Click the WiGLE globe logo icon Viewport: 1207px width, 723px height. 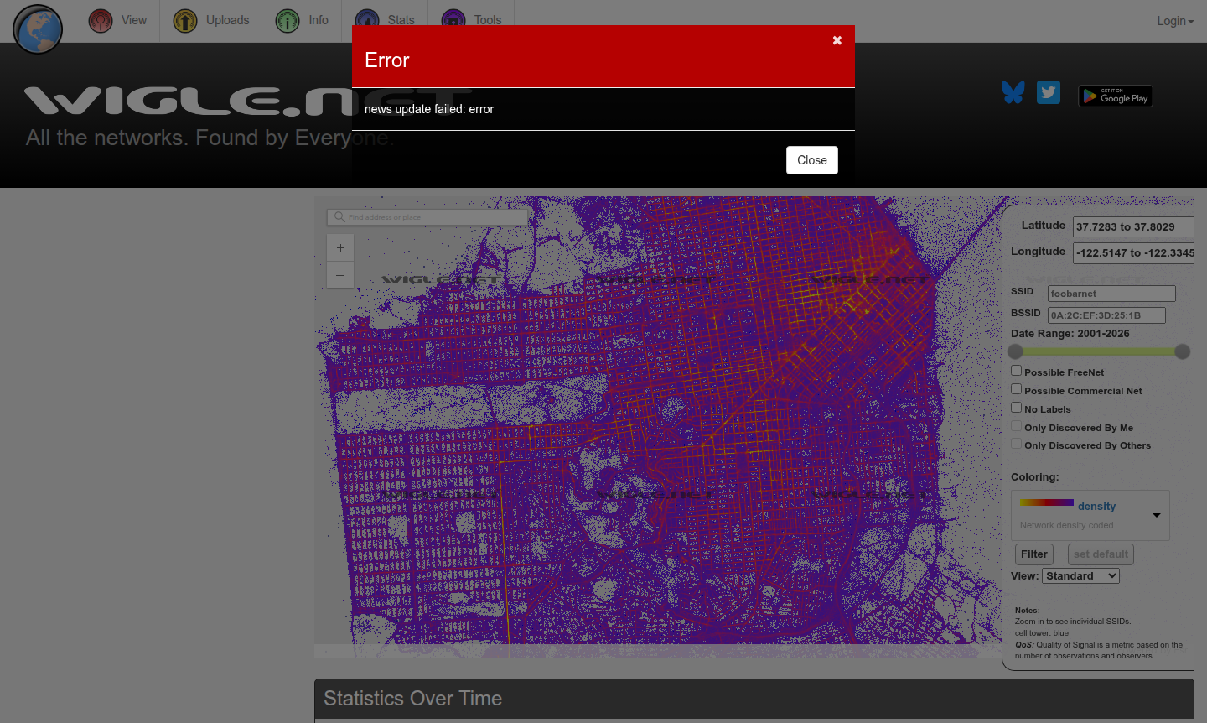(38, 29)
